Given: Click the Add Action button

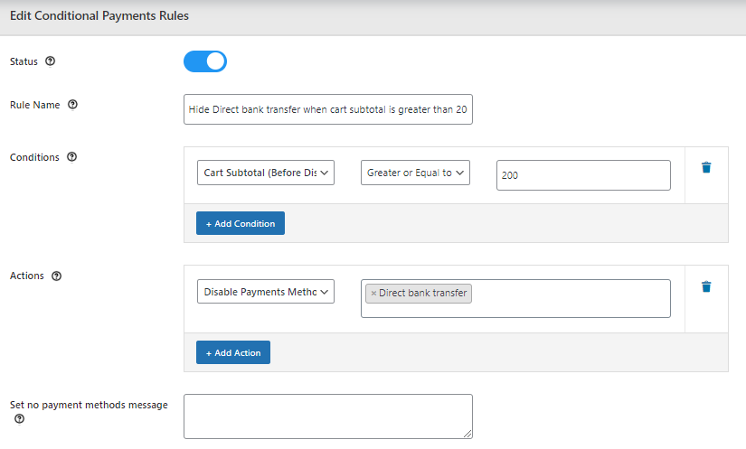Looking at the screenshot, I should [233, 352].
